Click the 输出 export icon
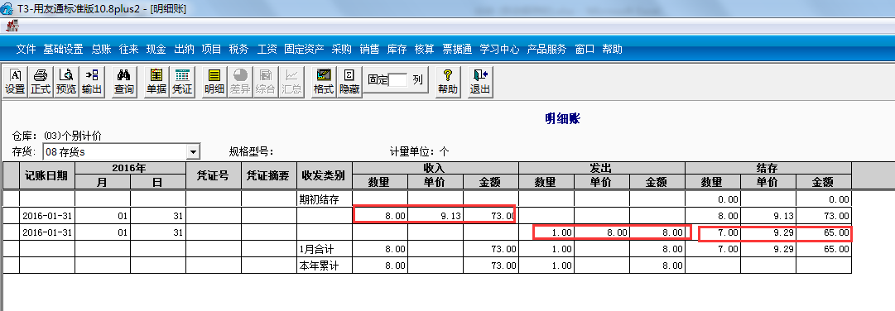The image size is (895, 311). (91, 82)
